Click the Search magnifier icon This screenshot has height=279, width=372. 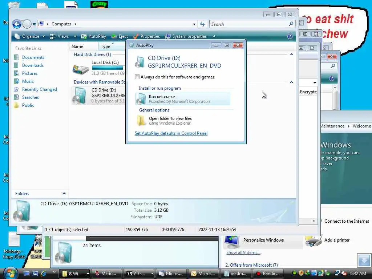pyautogui.click(x=291, y=24)
